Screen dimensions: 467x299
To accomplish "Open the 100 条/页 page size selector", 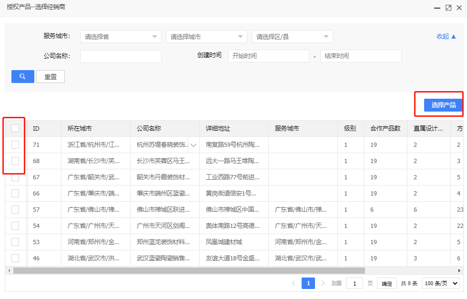I will point(442,283).
